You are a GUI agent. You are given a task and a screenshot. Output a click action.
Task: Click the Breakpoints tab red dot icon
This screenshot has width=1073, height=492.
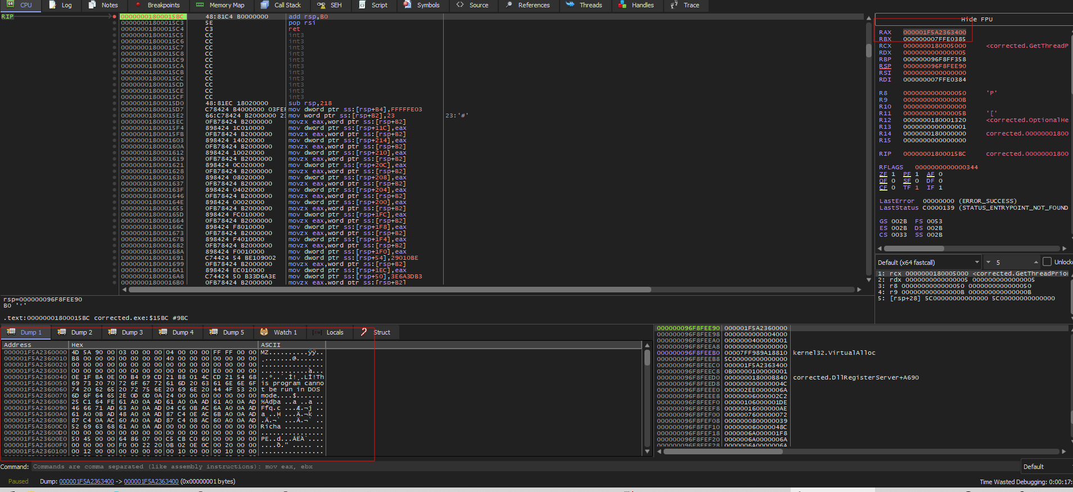click(x=138, y=5)
